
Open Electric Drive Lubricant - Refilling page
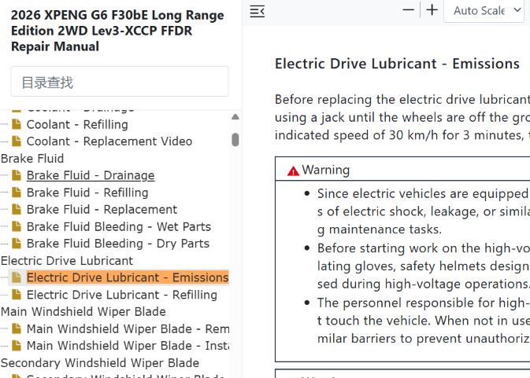(122, 295)
